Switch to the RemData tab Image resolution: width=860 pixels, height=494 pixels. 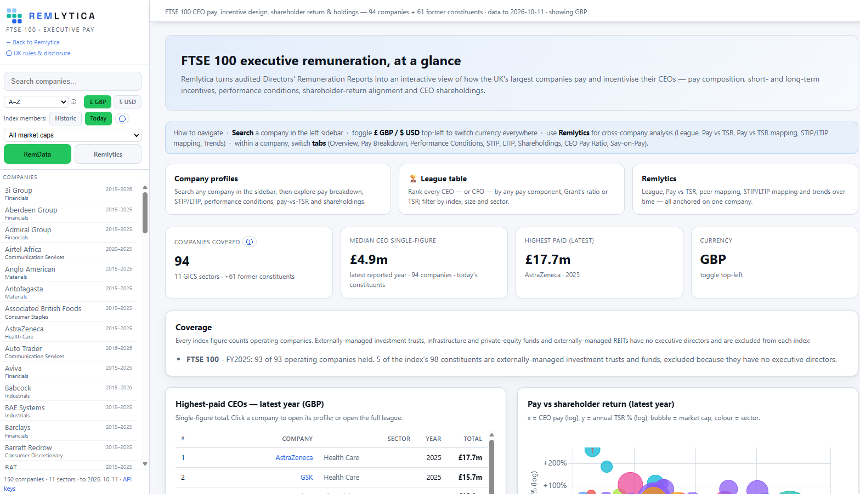click(37, 154)
